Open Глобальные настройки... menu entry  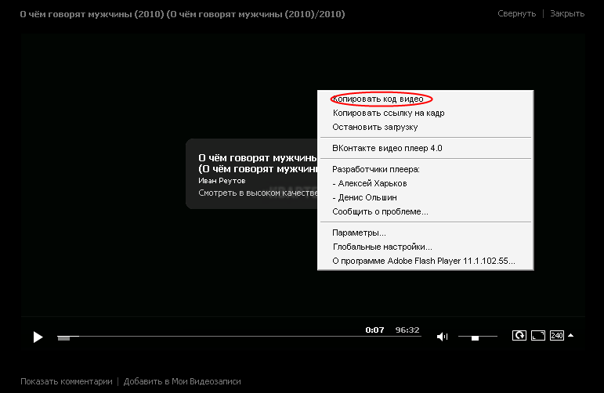click(x=425, y=247)
